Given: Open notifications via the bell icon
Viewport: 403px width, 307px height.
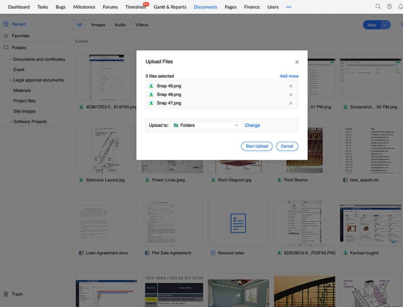Looking at the screenshot, I should (x=401, y=6).
